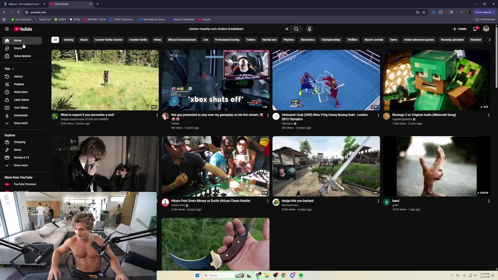The height and width of the screenshot is (280, 498).
Task: Open the wolf encounter video thumbnail
Action: (105, 80)
